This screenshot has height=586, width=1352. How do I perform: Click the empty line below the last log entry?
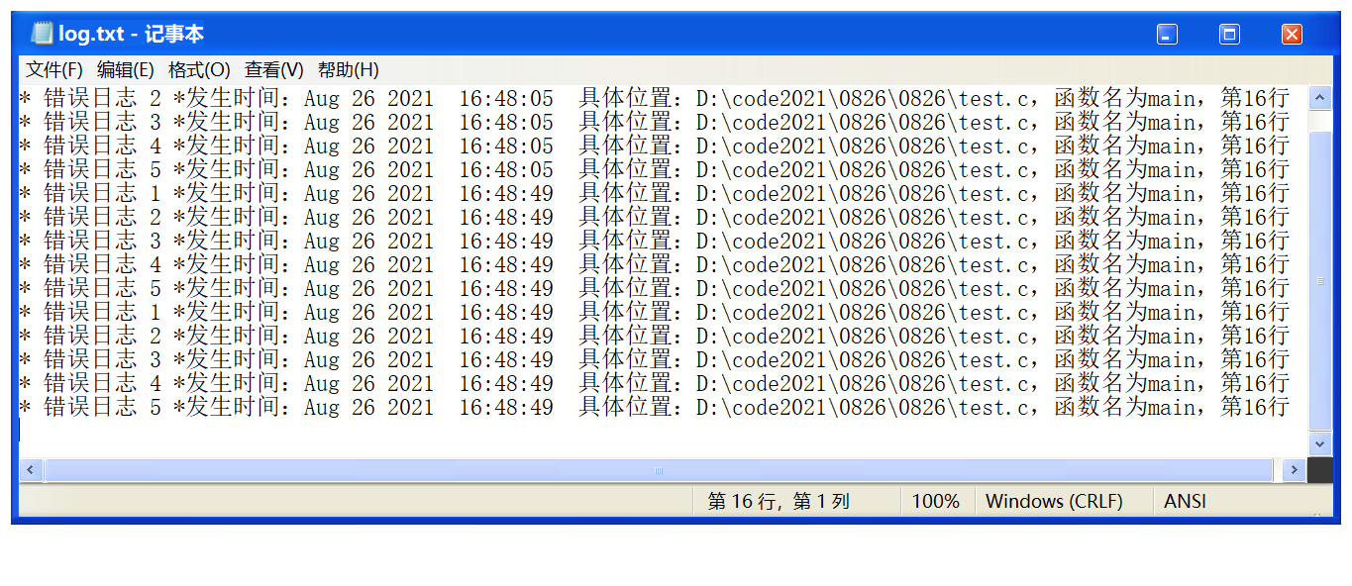654,431
